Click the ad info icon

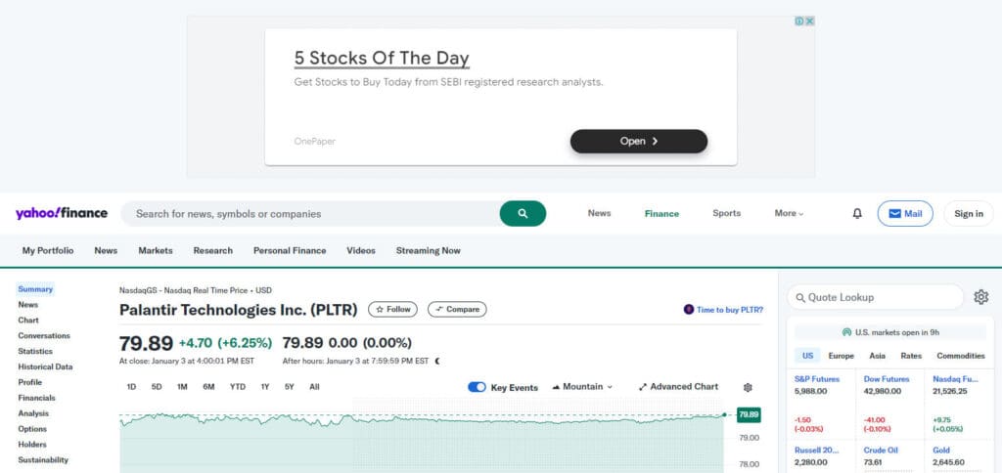799,21
